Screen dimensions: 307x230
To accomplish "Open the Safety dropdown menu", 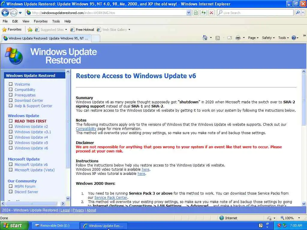I will coord(268,38).
